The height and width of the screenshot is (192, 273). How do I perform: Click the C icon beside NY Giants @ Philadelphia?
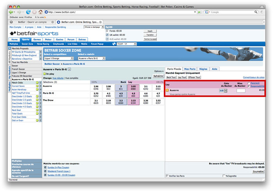(41, 52)
